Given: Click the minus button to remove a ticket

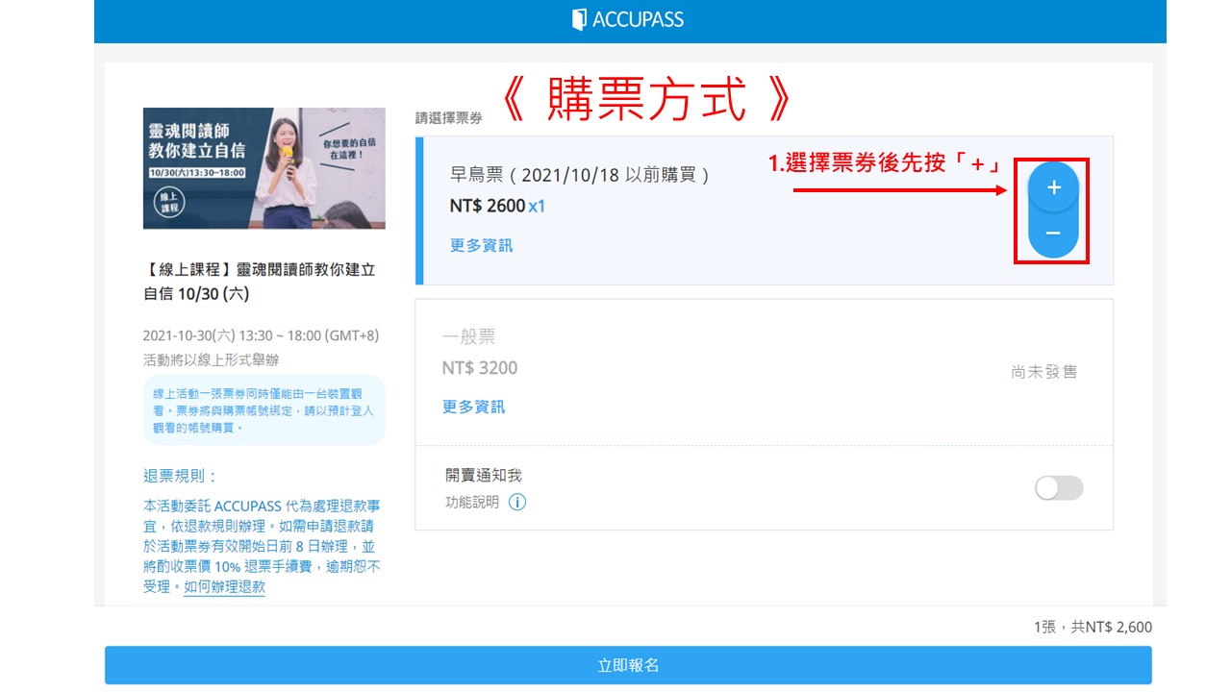Looking at the screenshot, I should click(1053, 234).
